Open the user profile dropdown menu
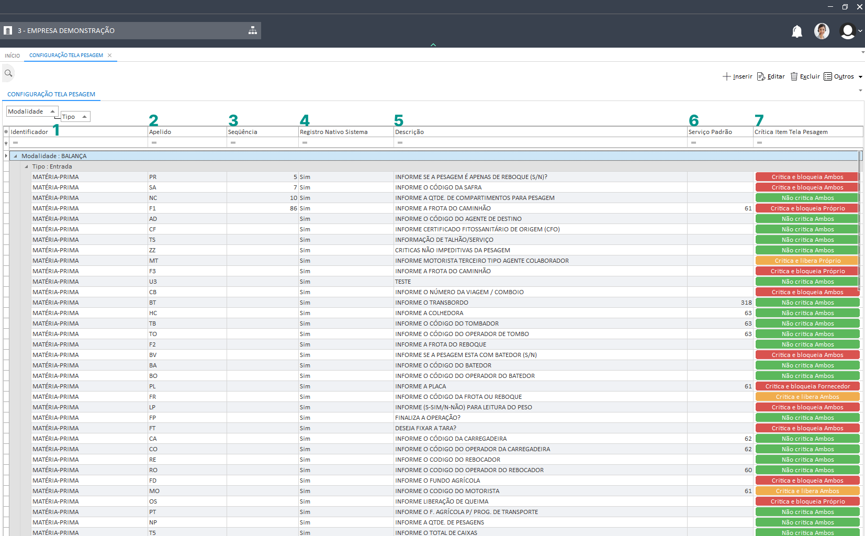 (850, 31)
